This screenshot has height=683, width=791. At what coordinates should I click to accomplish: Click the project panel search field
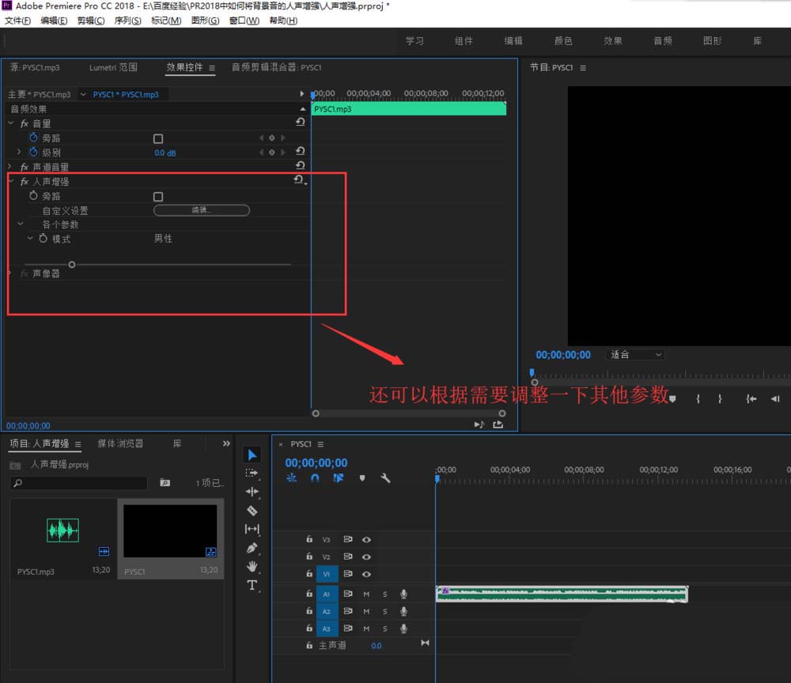78,483
